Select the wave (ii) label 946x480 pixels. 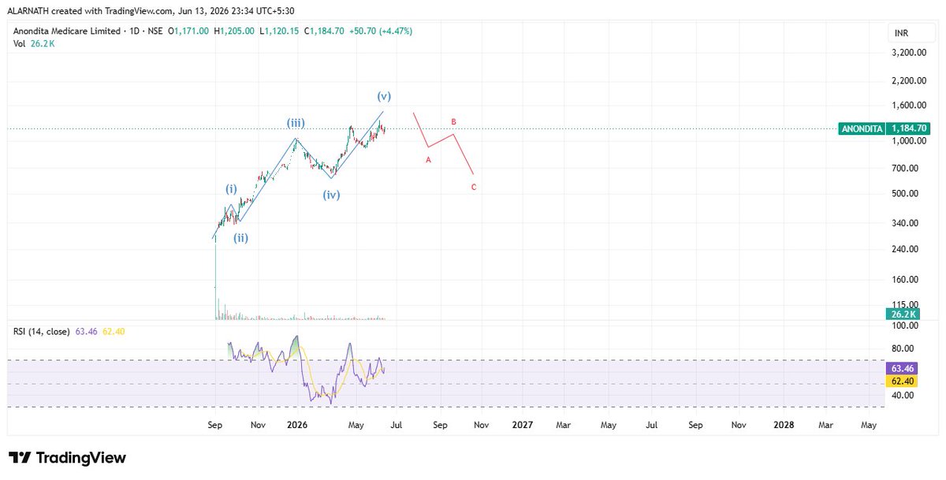240,237
